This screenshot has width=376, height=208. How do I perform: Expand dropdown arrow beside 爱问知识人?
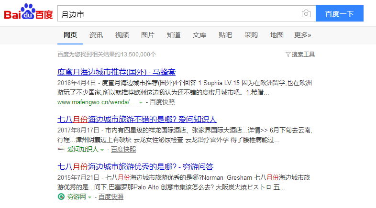(x=102, y=150)
